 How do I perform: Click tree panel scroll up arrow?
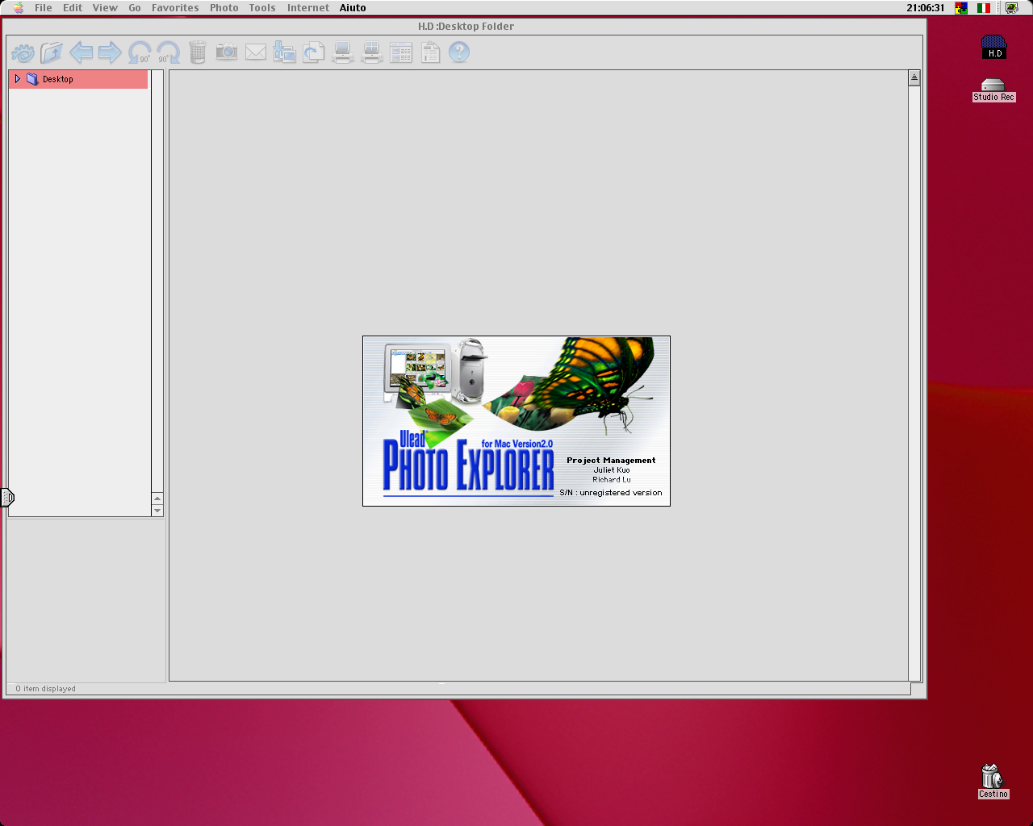157,499
